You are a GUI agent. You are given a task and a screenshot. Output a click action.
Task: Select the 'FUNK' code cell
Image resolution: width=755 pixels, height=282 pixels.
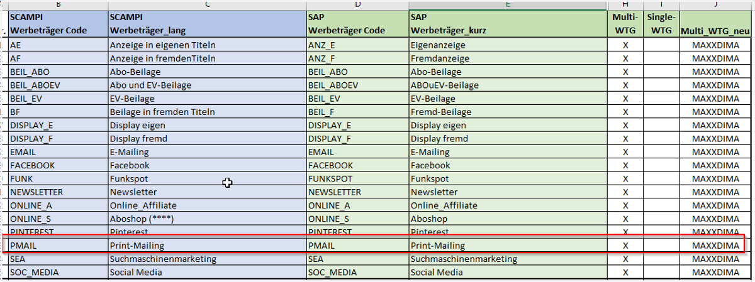58,178
